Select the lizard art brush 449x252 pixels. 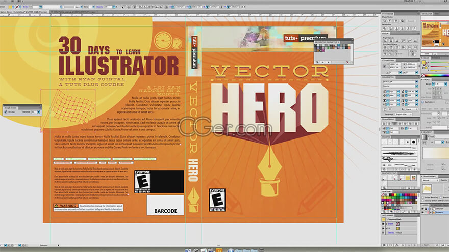[x=399, y=159]
